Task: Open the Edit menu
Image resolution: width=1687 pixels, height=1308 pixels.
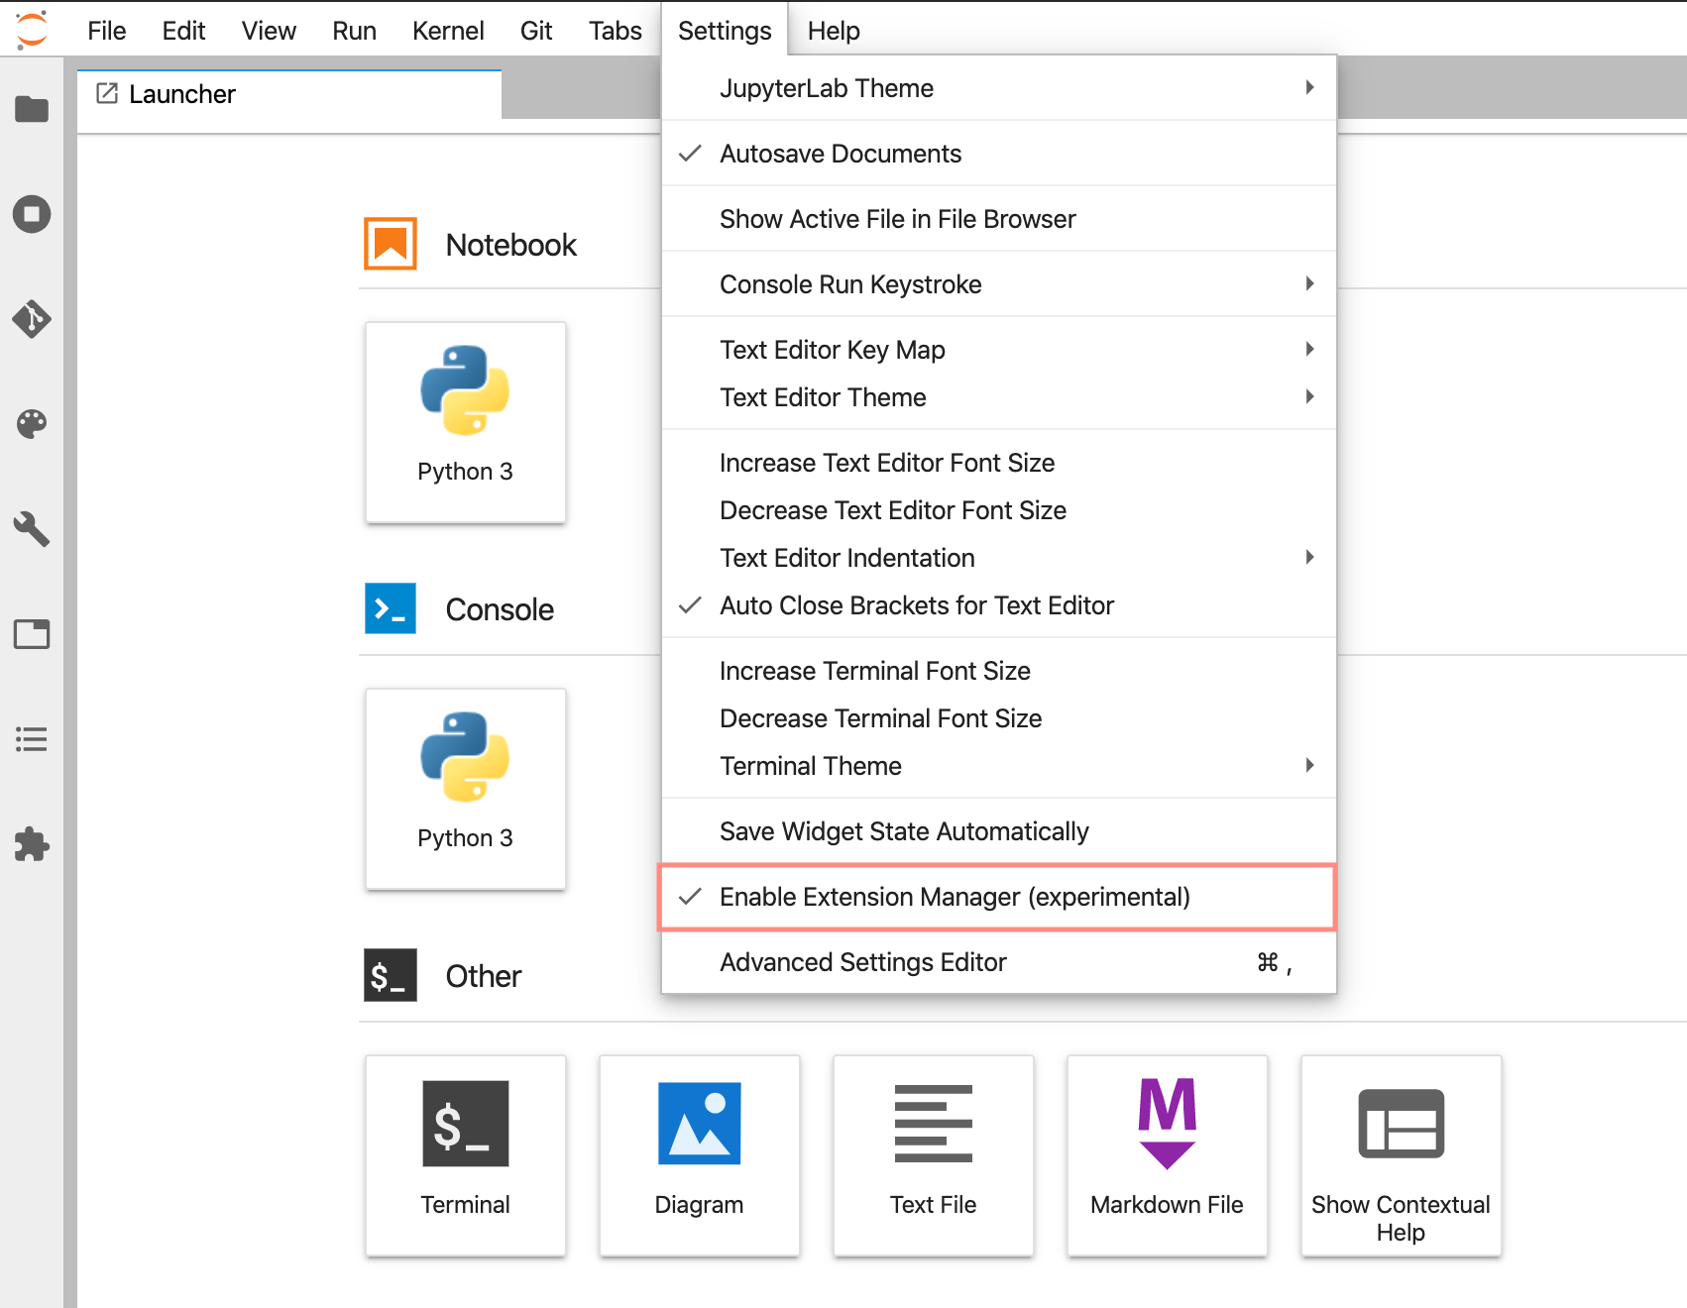Action: 184,31
